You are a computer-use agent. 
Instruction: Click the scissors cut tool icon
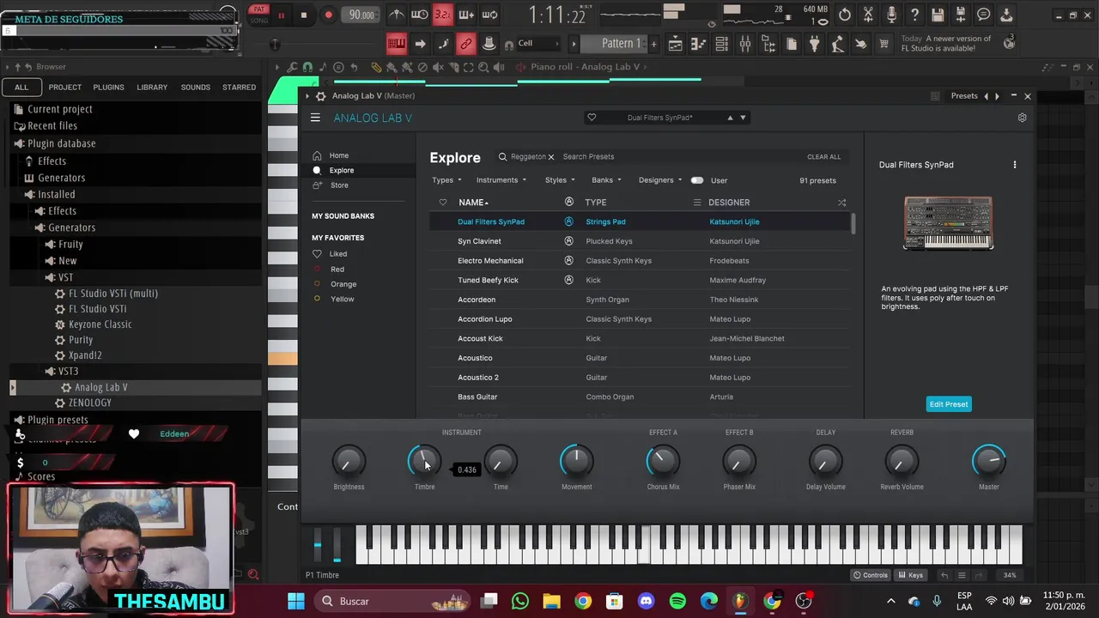[868, 15]
